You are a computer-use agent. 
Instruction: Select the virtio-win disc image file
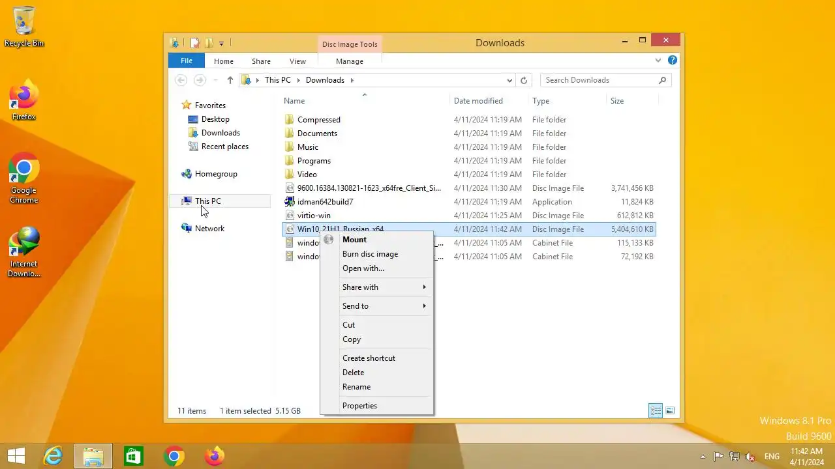(x=468, y=216)
